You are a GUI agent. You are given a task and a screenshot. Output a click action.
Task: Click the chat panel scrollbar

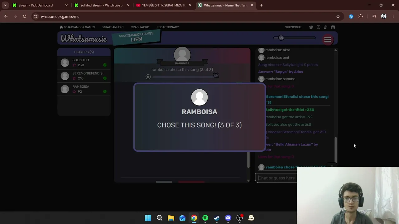[x=335, y=149]
